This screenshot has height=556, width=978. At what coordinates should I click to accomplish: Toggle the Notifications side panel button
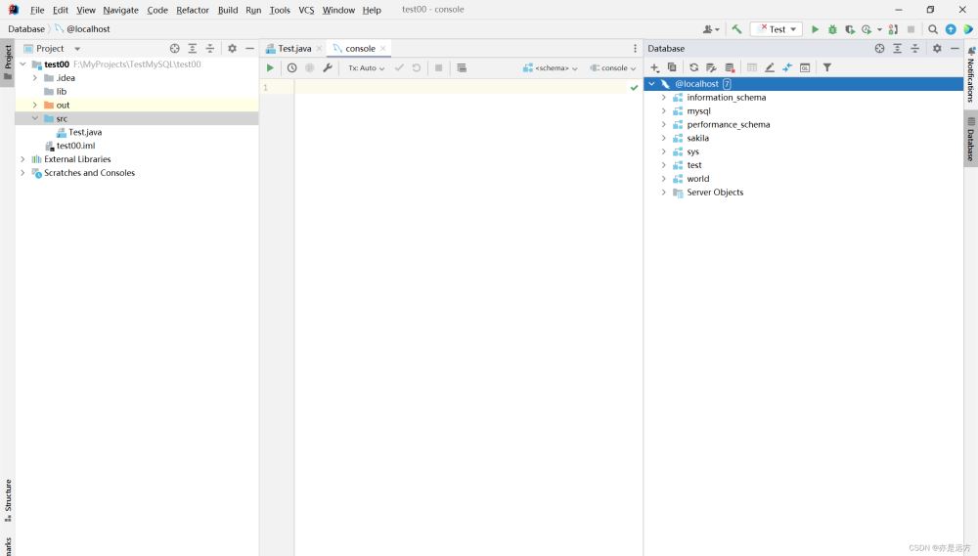pos(970,75)
